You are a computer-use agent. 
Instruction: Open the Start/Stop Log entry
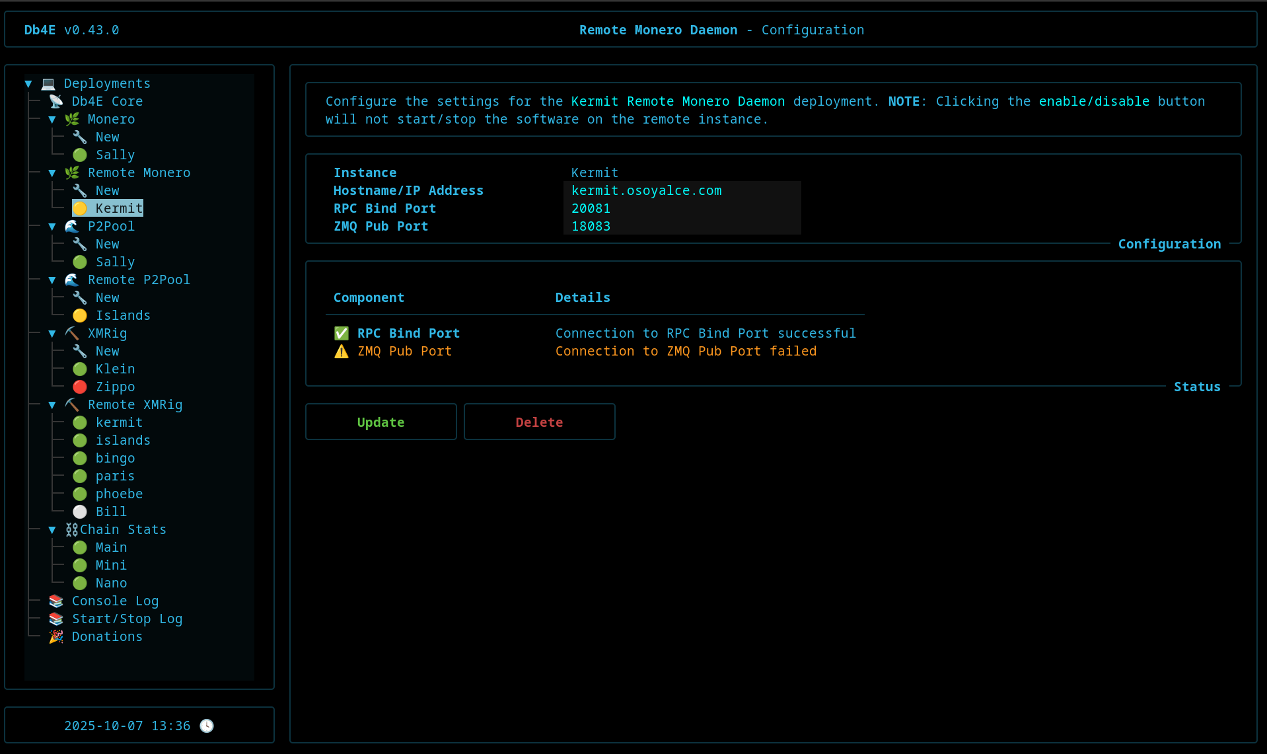[x=127, y=619]
